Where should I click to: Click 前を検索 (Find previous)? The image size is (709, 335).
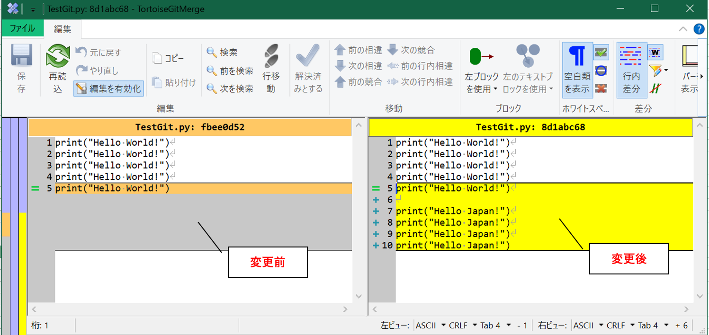coord(230,71)
